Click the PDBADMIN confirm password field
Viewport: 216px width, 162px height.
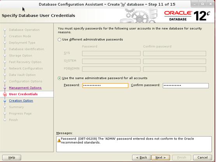(175, 69)
